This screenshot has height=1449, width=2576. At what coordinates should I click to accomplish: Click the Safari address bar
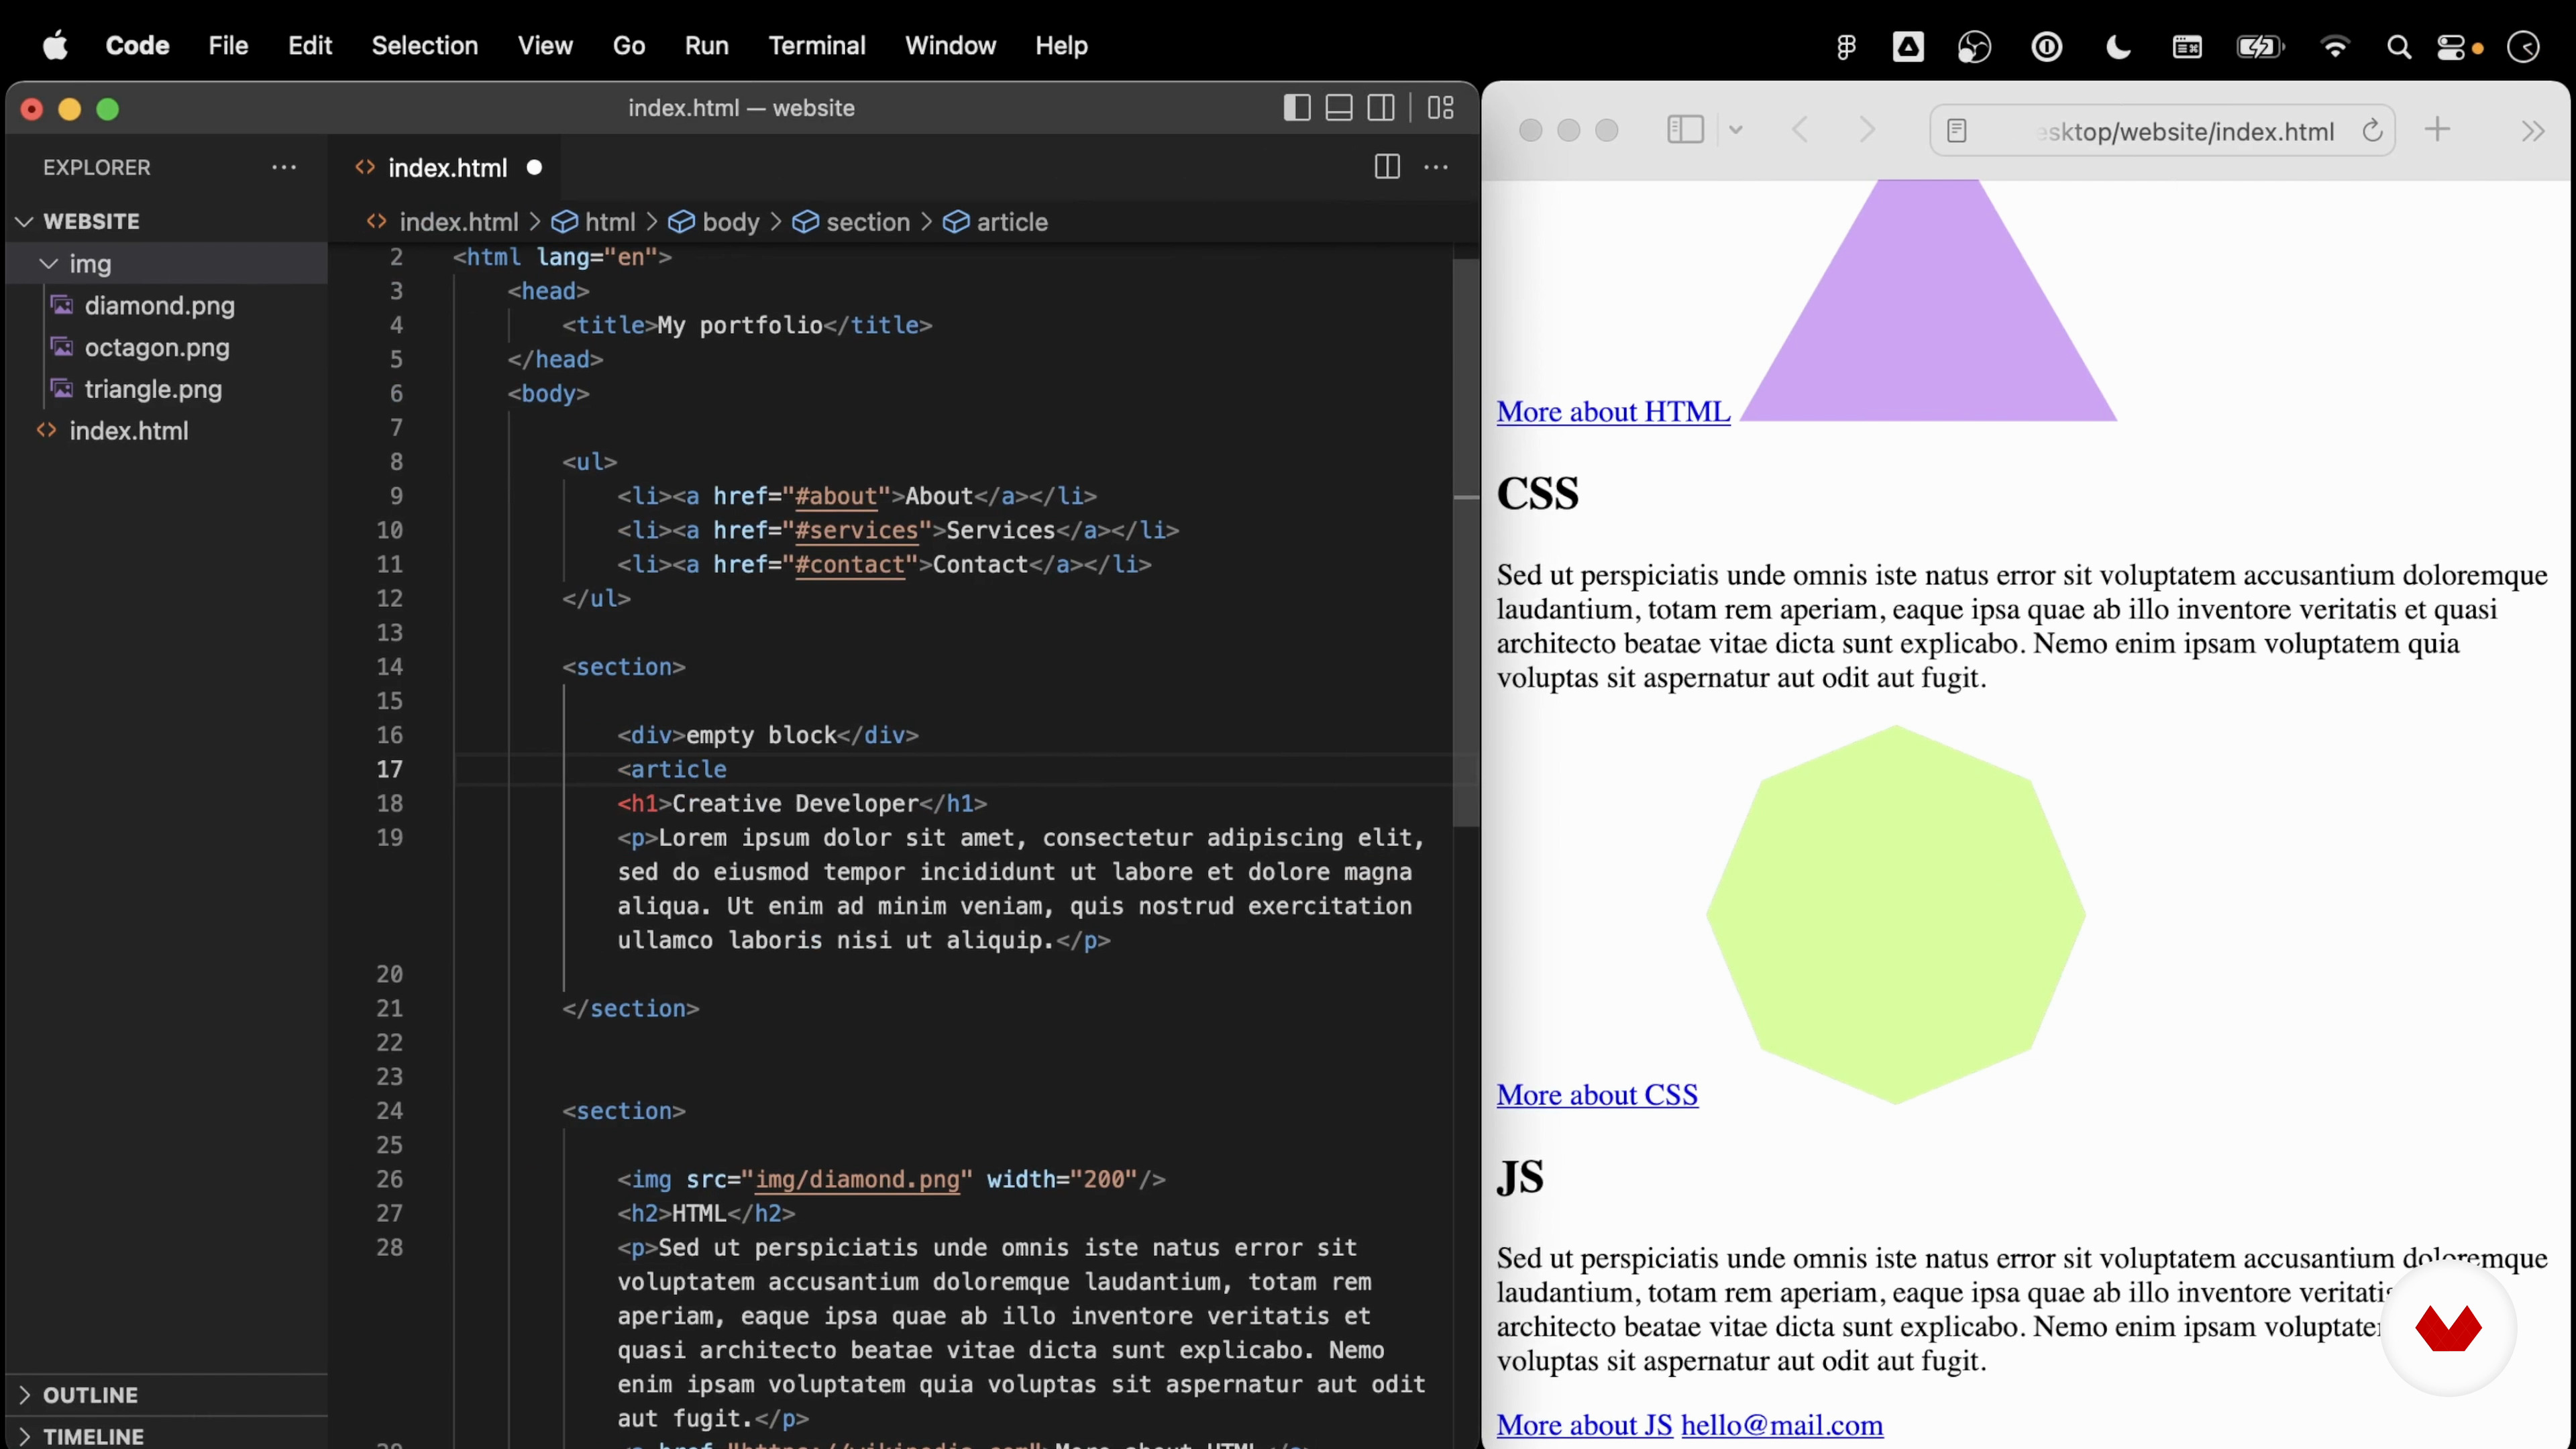[x=2162, y=131]
